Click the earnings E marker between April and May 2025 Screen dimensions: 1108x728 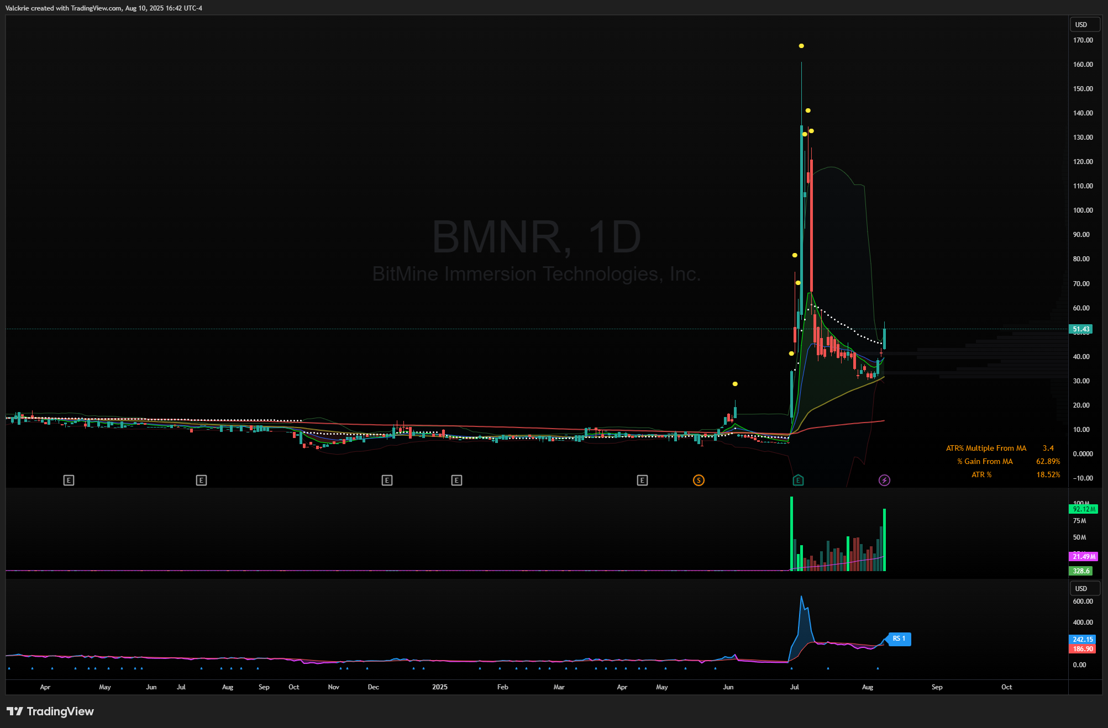(x=642, y=480)
